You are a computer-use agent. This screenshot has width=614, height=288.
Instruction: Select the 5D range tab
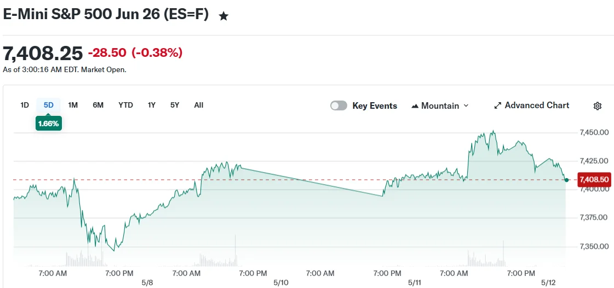tap(49, 105)
